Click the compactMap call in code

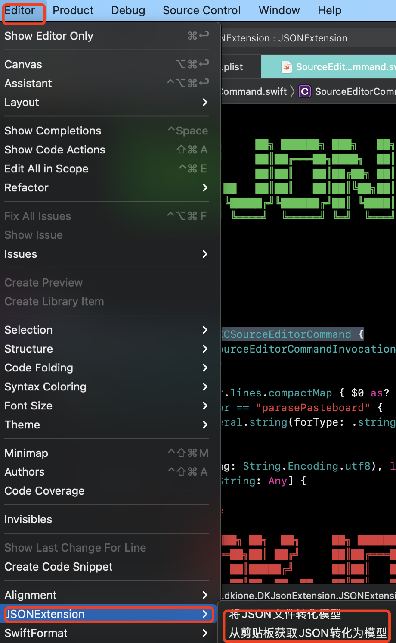pos(300,393)
